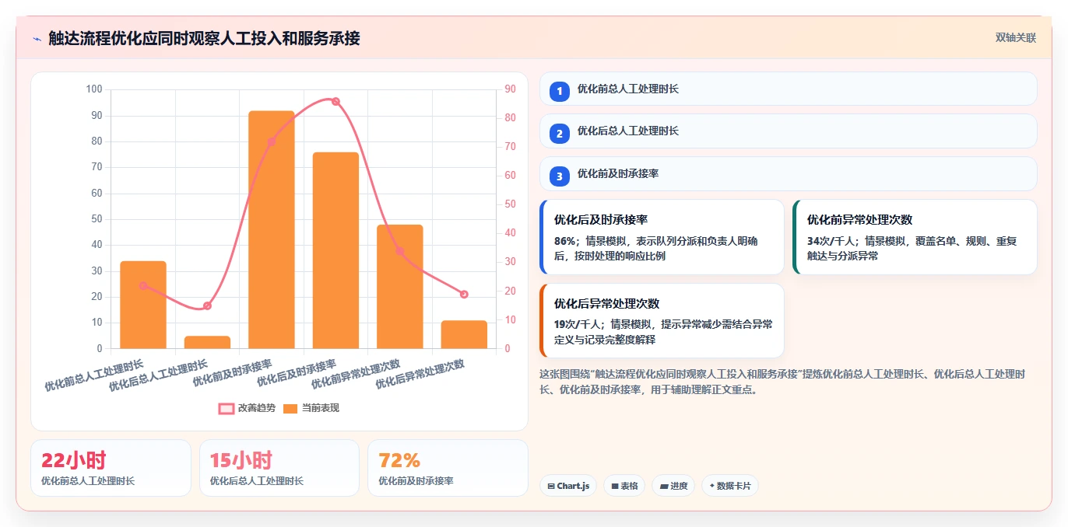Select list item 2 优化后总人工处理时长
Viewport: 1068px width, 527px height.
tap(788, 131)
